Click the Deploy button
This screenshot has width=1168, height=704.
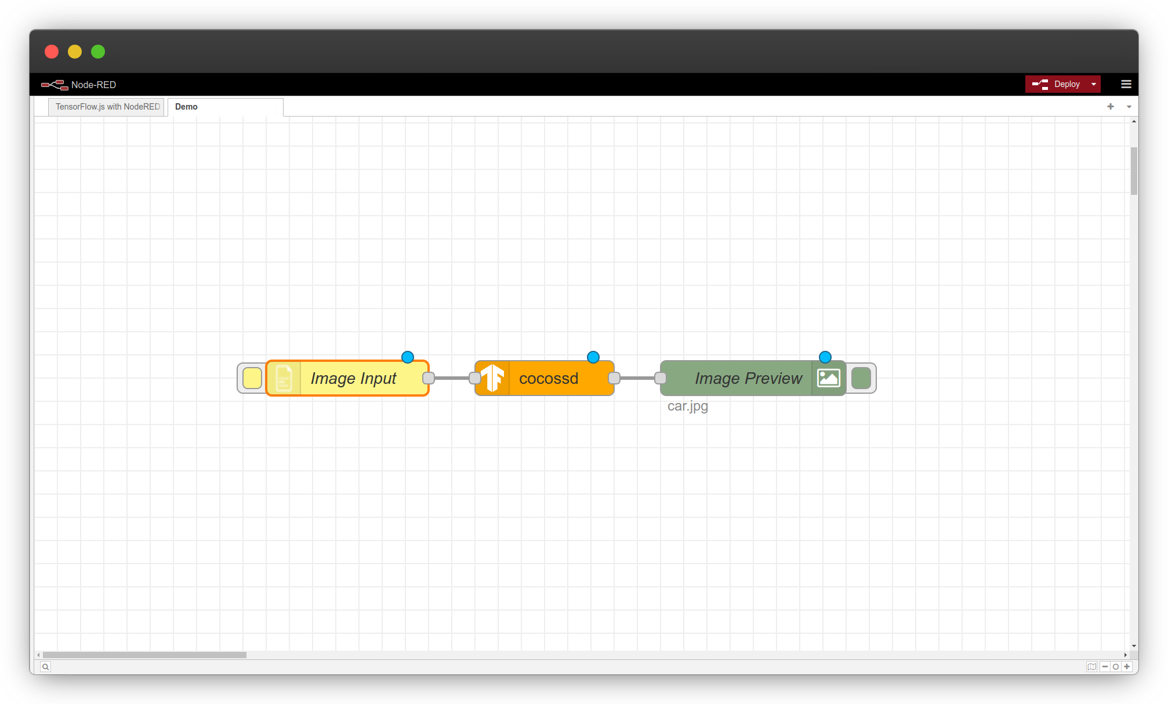click(1056, 84)
